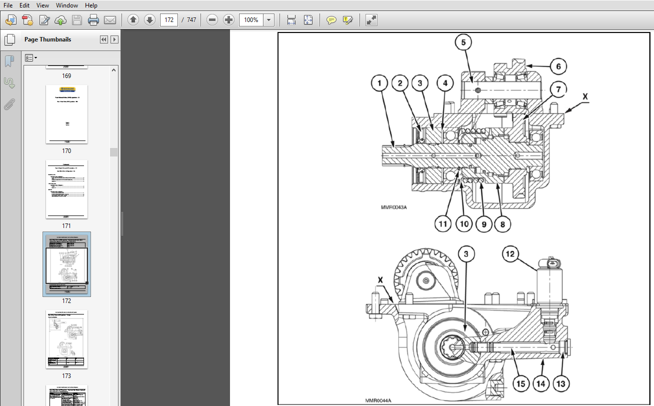Open the Signatures panel icon
Viewport: 654px width, 406px height.
9,82
